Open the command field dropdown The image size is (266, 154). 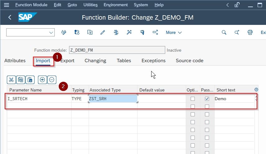[x=51, y=32]
